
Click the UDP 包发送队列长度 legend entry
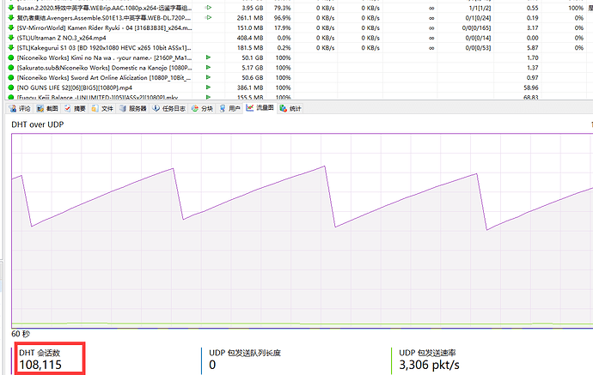coord(245,360)
